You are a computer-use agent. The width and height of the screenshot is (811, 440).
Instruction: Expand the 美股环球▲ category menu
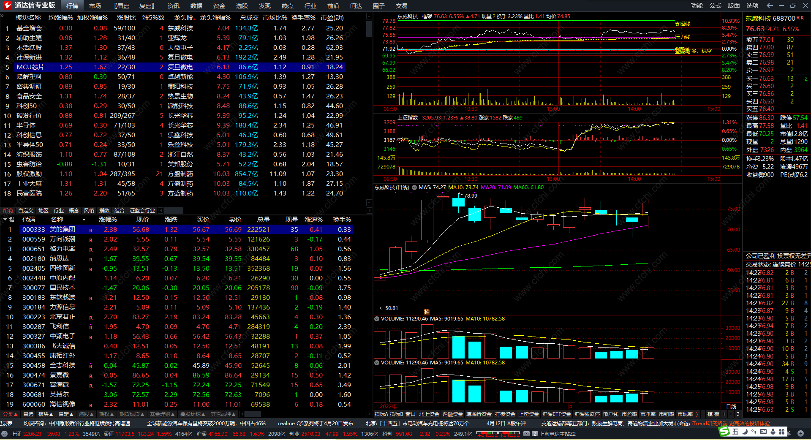[193, 414]
